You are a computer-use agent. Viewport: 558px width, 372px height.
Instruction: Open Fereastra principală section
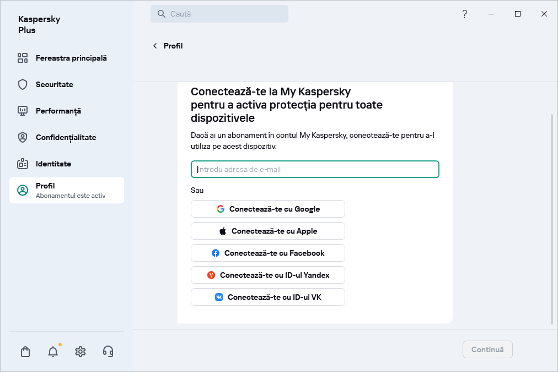pos(71,58)
